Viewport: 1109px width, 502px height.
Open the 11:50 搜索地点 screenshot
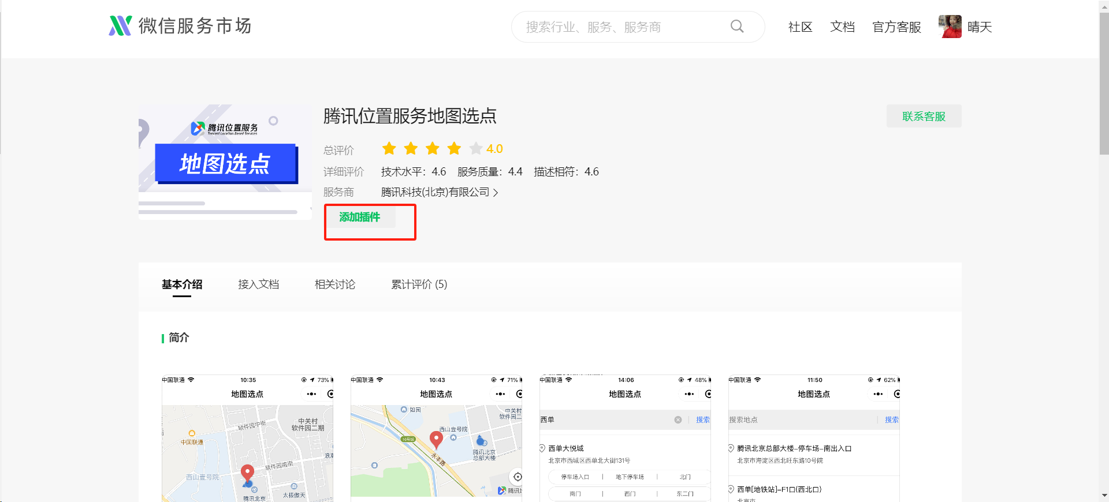tap(814, 439)
